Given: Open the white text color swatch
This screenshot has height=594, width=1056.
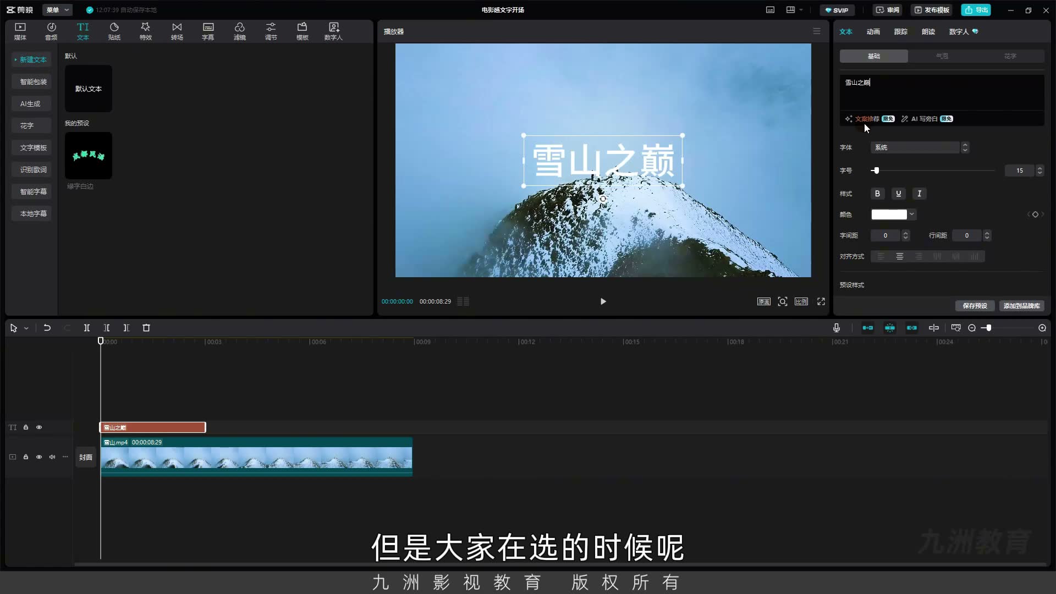Looking at the screenshot, I should tap(889, 215).
